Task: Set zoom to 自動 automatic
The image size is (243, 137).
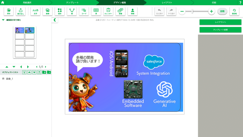Action: point(222,11)
